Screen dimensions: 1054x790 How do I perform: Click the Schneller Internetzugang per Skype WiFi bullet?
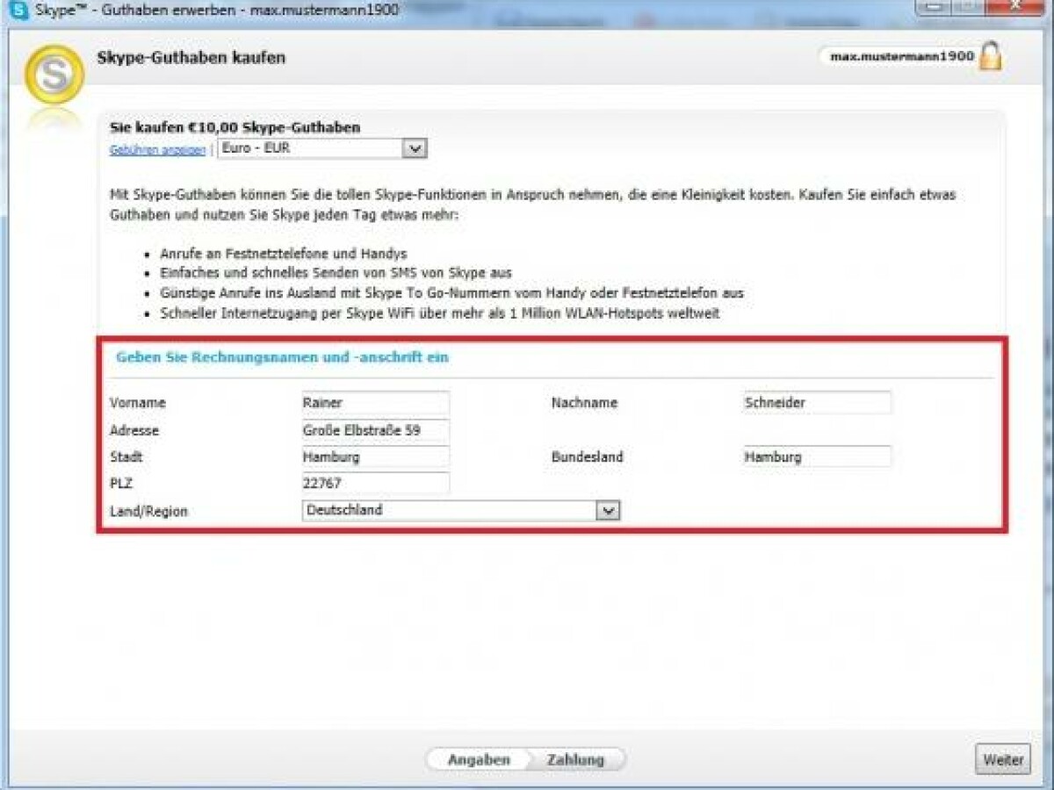click(439, 313)
